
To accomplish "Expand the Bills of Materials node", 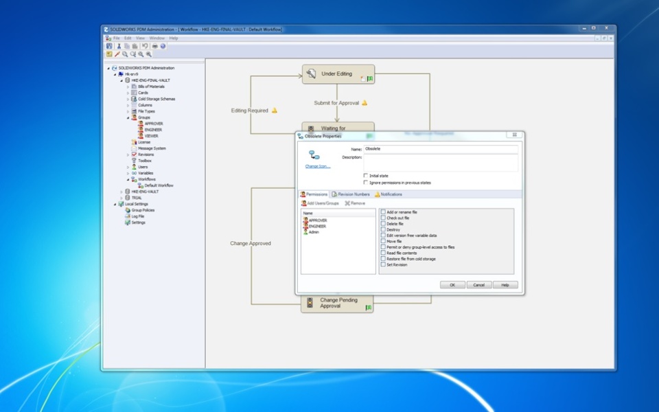I will pyautogui.click(x=128, y=87).
